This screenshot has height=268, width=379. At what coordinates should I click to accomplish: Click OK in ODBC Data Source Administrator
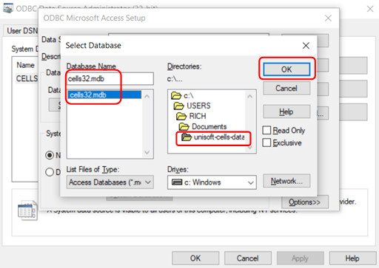point(195,258)
